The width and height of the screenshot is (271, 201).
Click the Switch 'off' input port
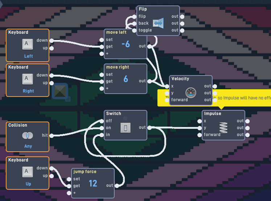[x=102, y=121]
